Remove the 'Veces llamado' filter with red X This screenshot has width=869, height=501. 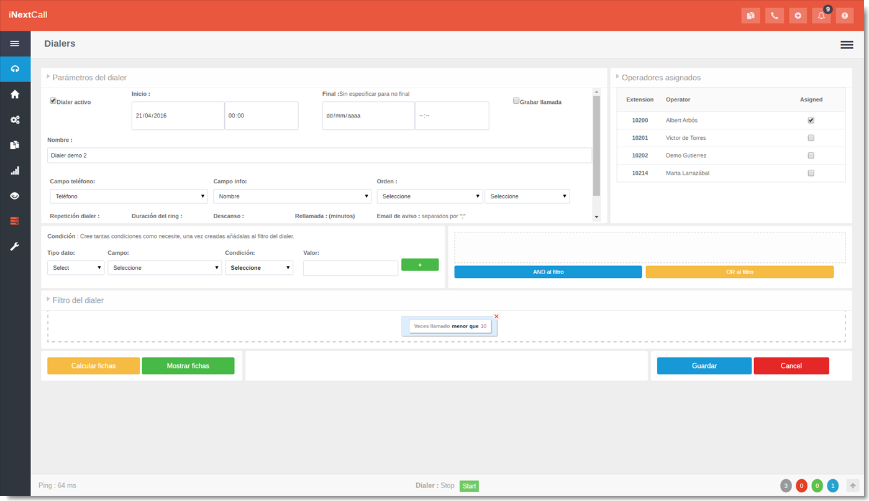(496, 316)
